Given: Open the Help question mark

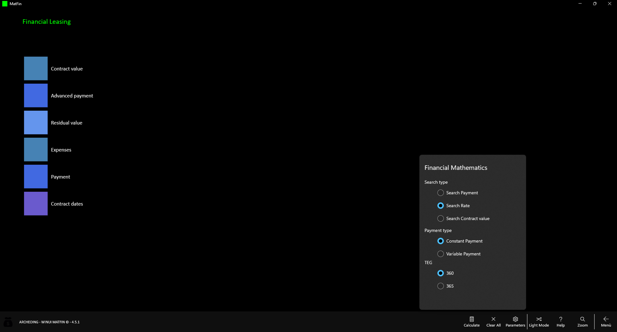Looking at the screenshot, I should (x=561, y=322).
